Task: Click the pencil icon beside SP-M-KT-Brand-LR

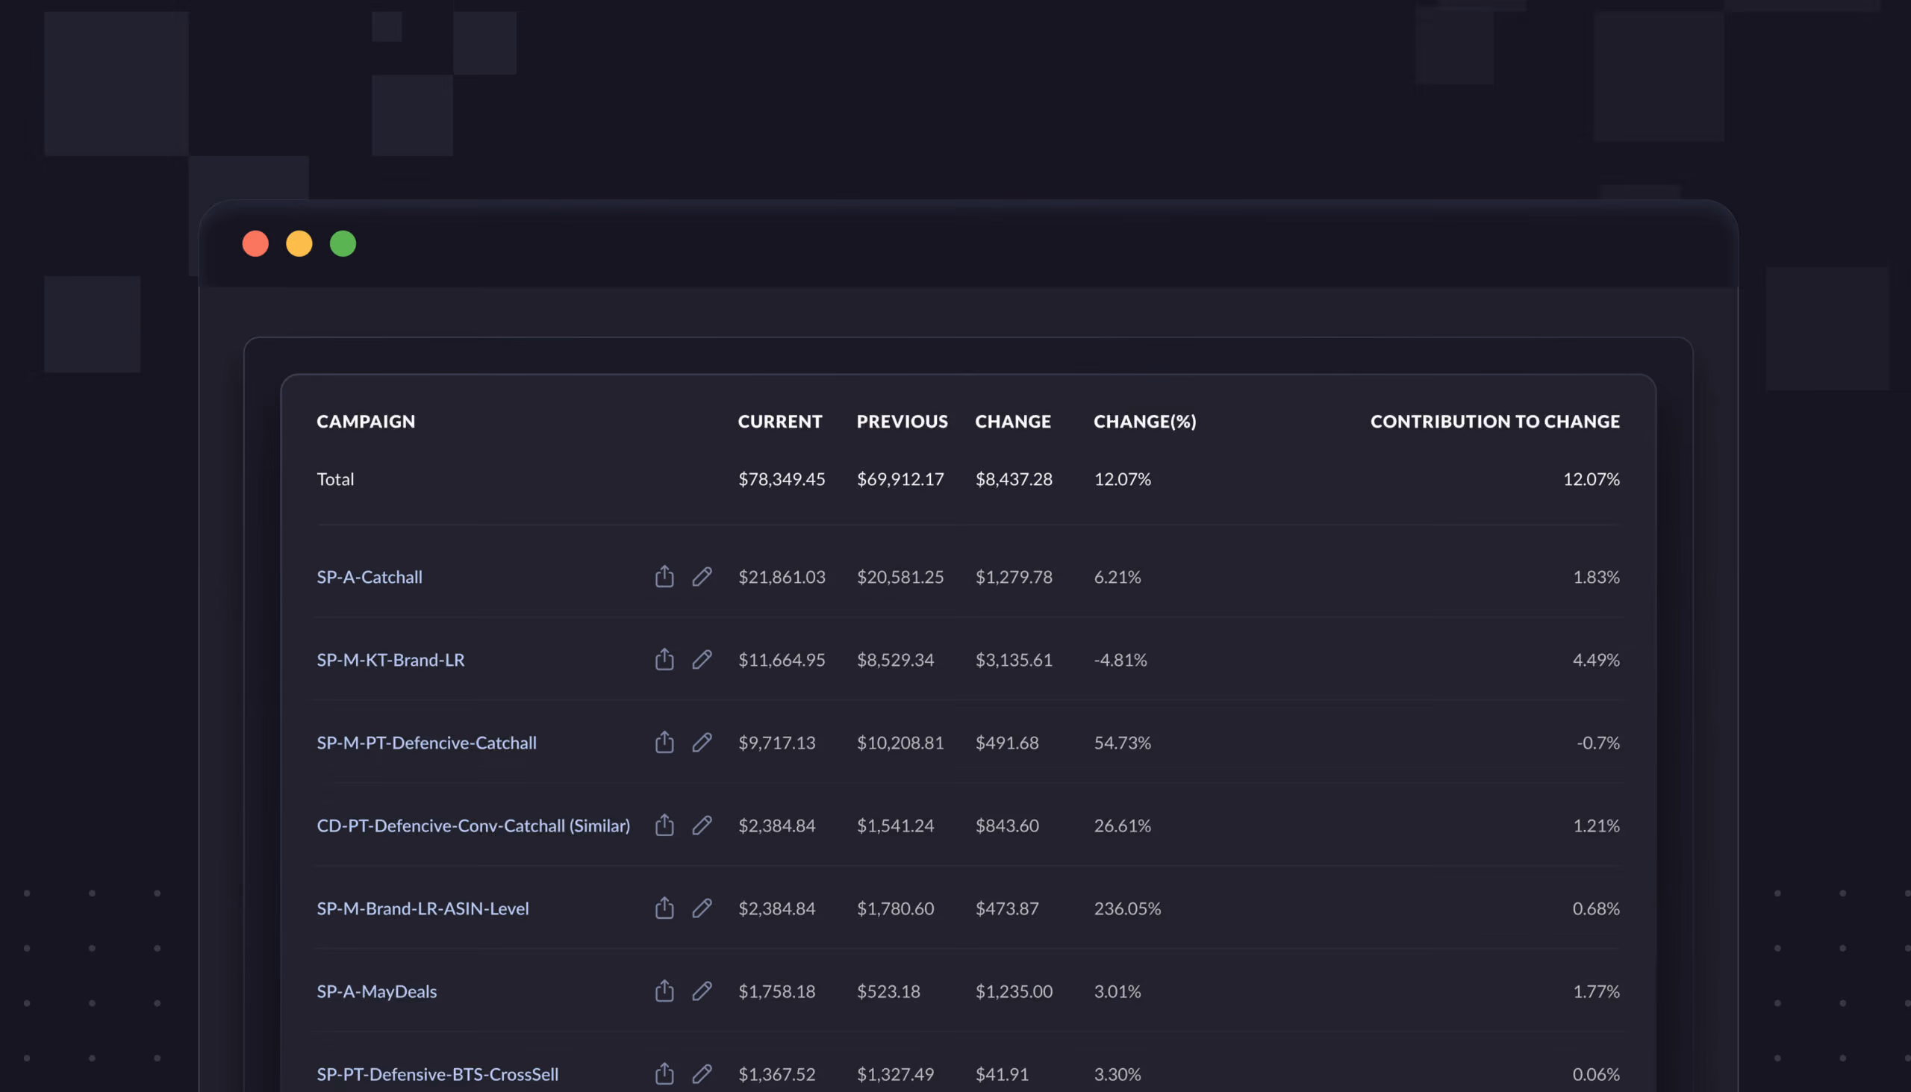Action: coord(701,659)
